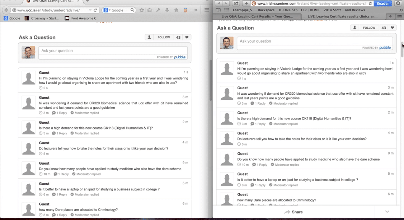Show all tabs button in Safari
This screenshot has height=220, width=404.
pos(399,16)
